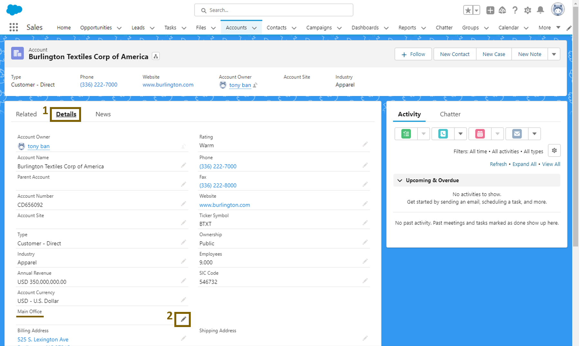Edit the Annual Revenue pencil icon

click(x=183, y=281)
